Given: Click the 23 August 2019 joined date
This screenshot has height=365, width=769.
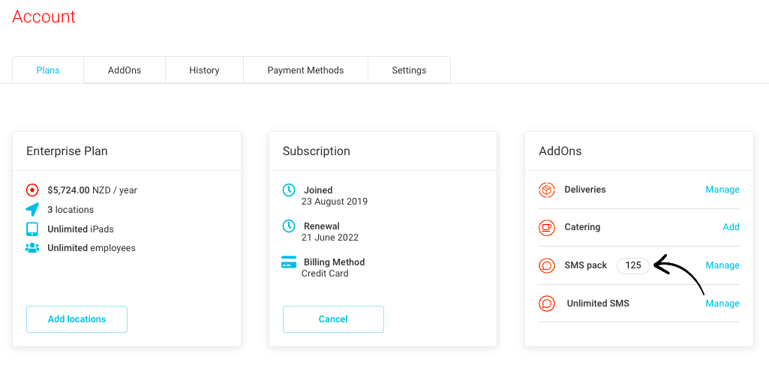Looking at the screenshot, I should pyautogui.click(x=335, y=202).
